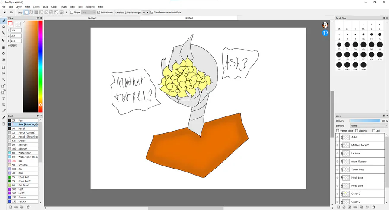Select the Watercolor (Bleed) brush
The width and height of the screenshot is (389, 210).
[23, 157]
